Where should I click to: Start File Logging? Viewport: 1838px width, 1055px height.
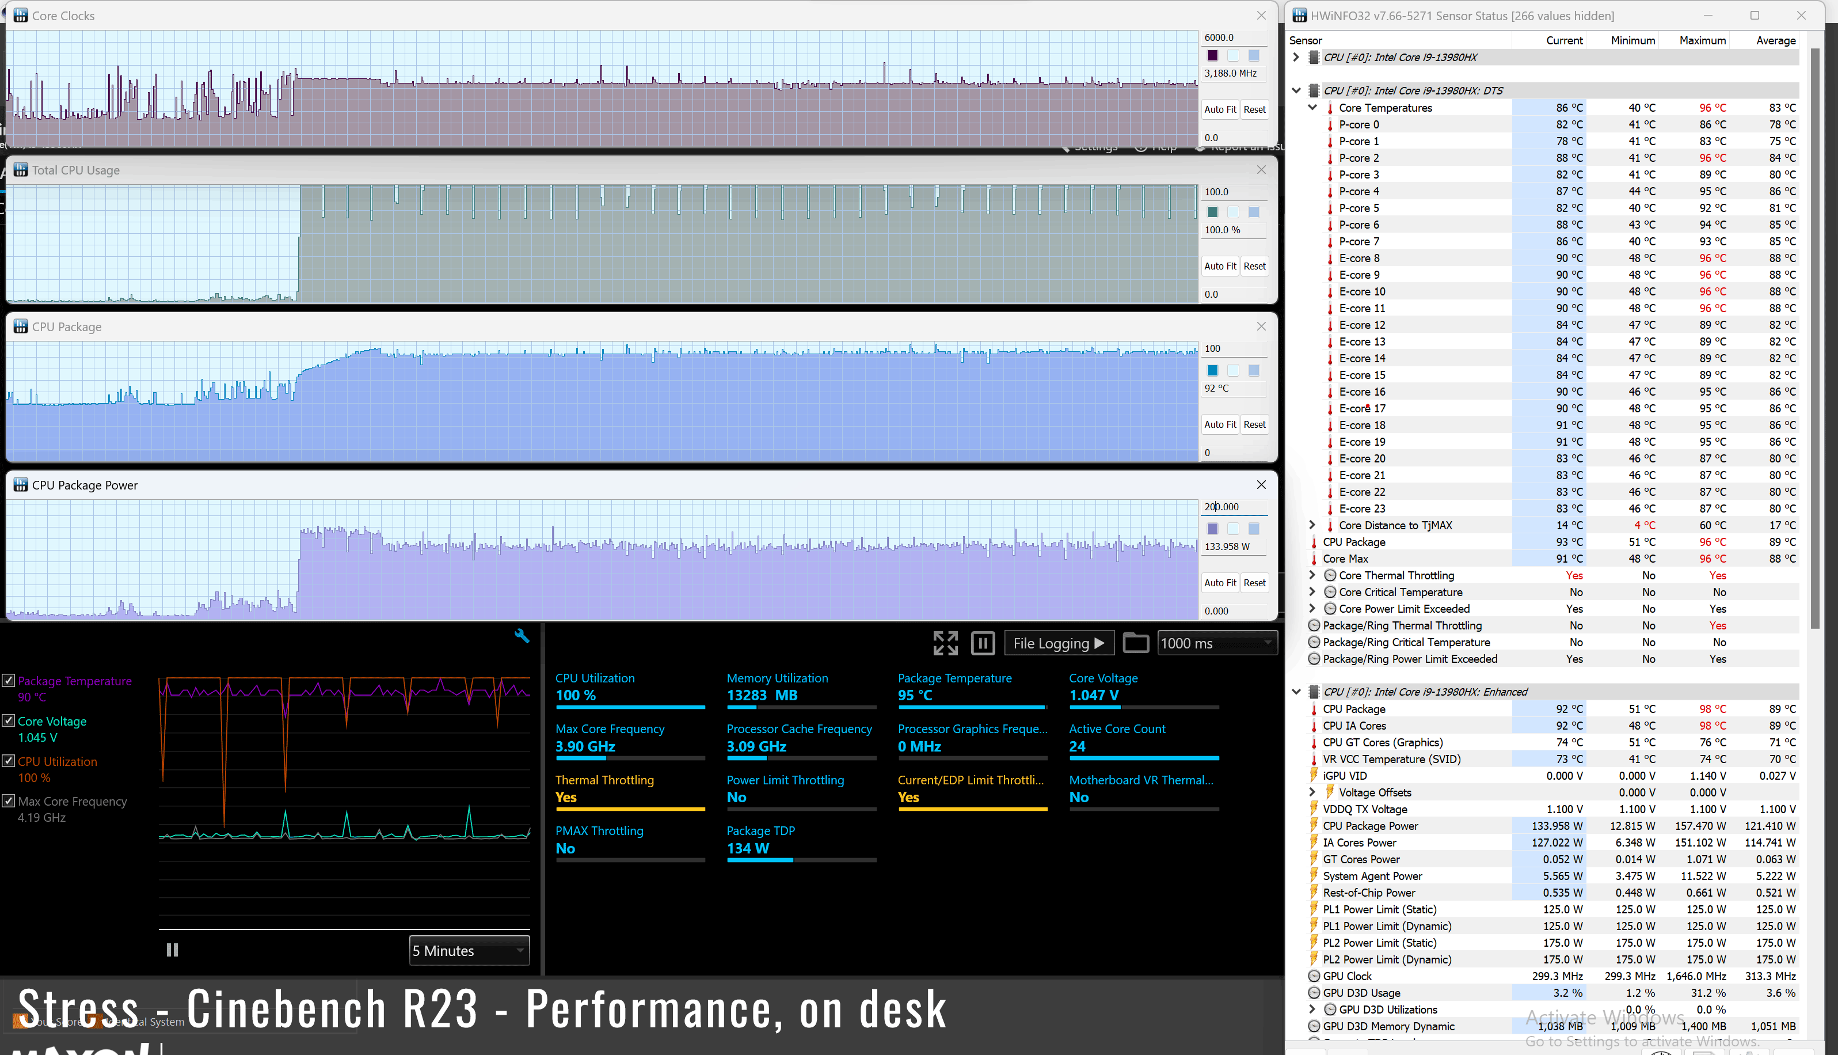pos(1058,643)
